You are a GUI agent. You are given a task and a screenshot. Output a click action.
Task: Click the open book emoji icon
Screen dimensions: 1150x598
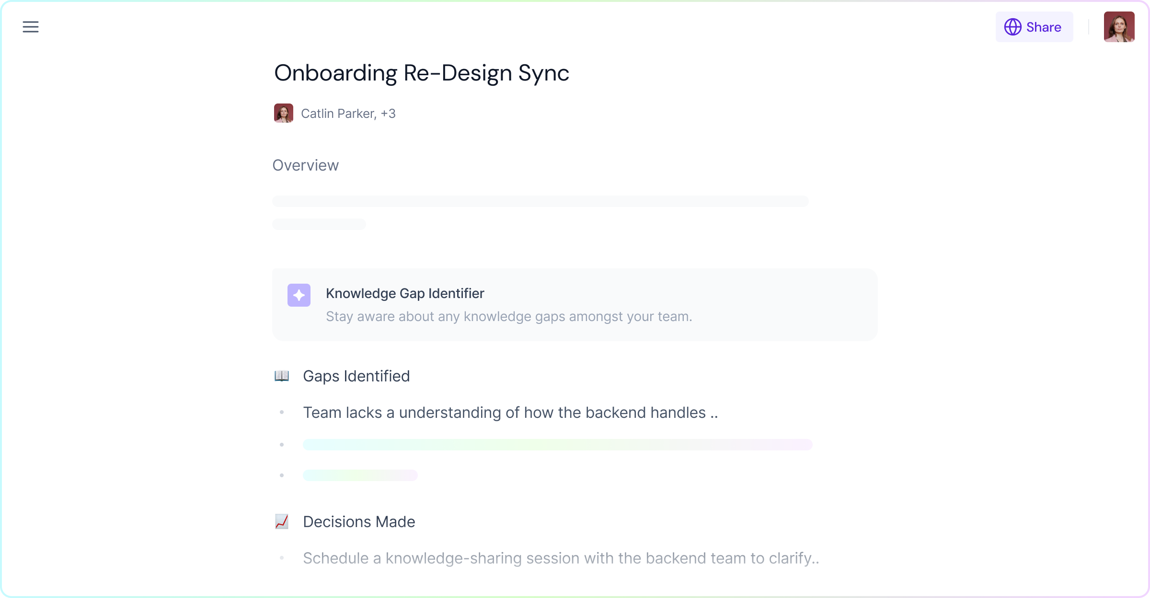tap(282, 376)
